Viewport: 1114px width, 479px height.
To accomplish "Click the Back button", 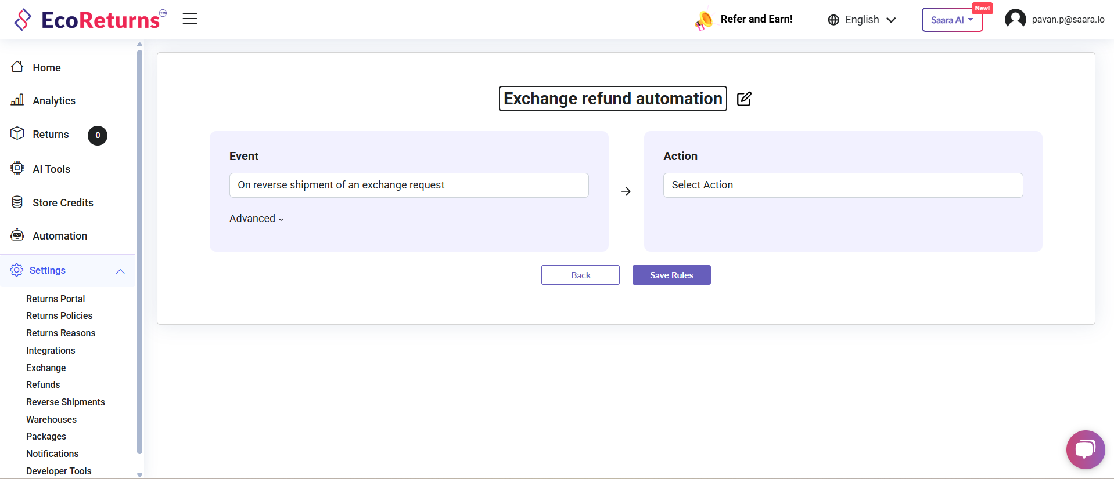I will 580,275.
